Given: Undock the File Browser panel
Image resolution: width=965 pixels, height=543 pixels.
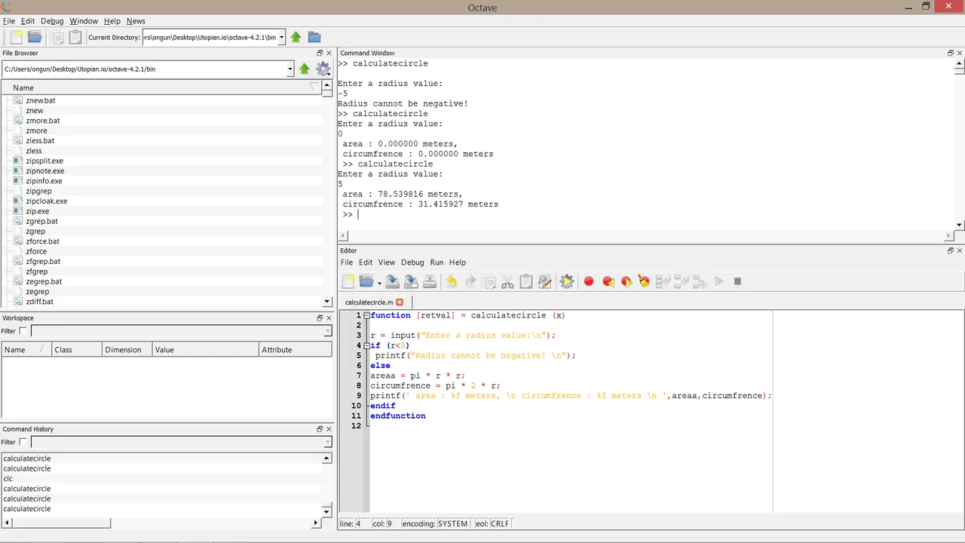Looking at the screenshot, I should click(320, 53).
